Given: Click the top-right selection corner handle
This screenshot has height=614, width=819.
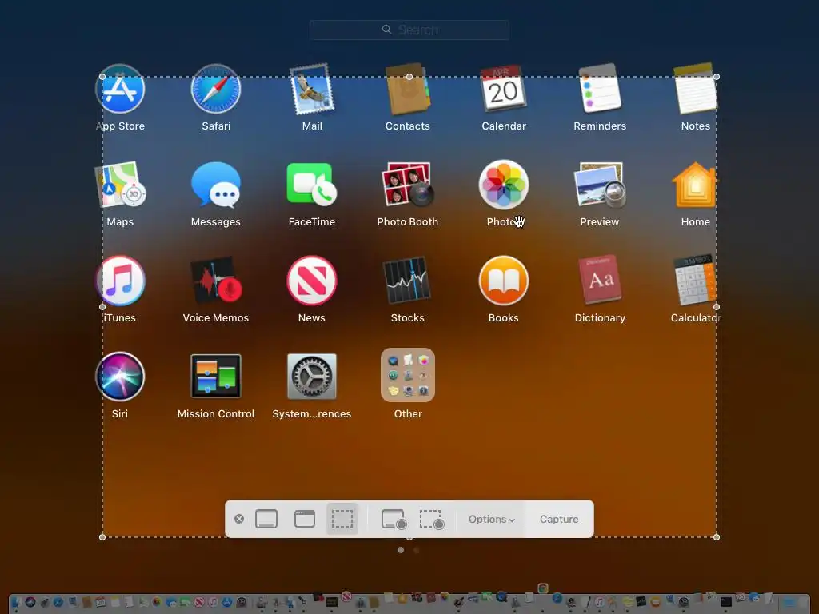Looking at the screenshot, I should [x=717, y=77].
